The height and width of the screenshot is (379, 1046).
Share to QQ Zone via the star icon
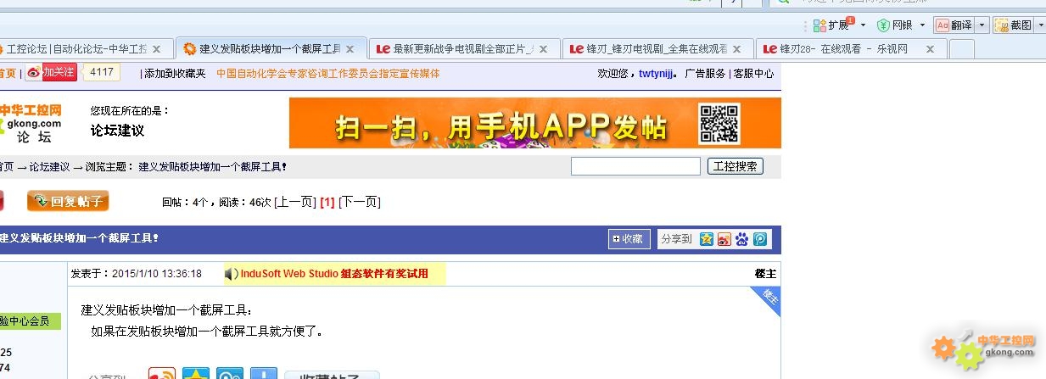click(x=707, y=239)
